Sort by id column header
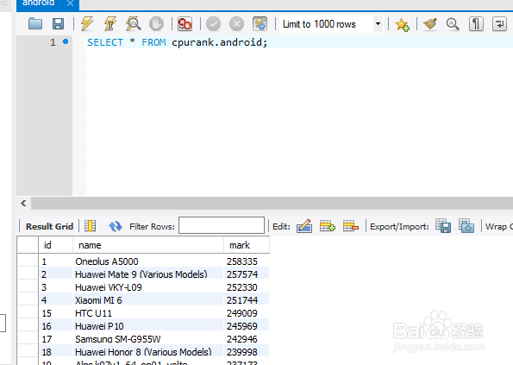Viewport: 513px width, 365px height. [55, 245]
